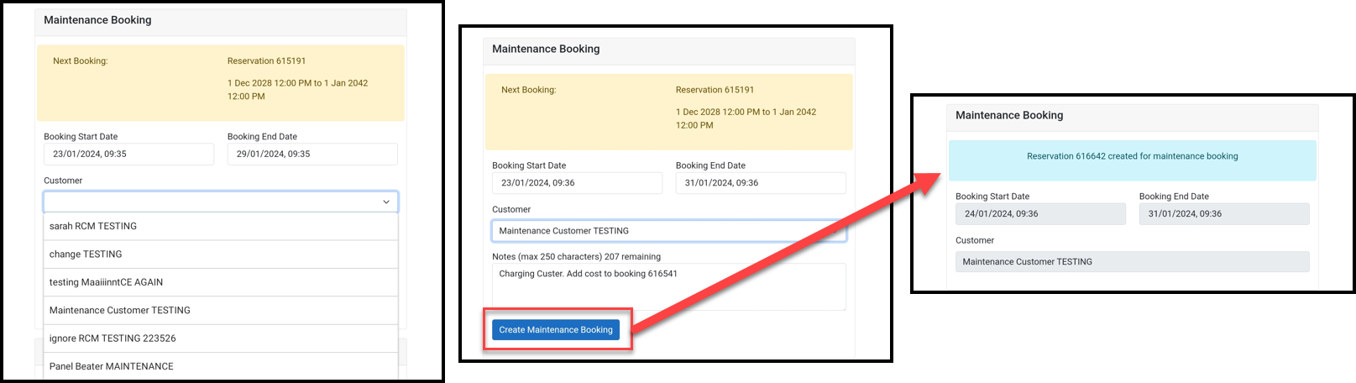This screenshot has height=383, width=1356.
Task: Click disabled Customer field in right panel
Action: [1133, 262]
